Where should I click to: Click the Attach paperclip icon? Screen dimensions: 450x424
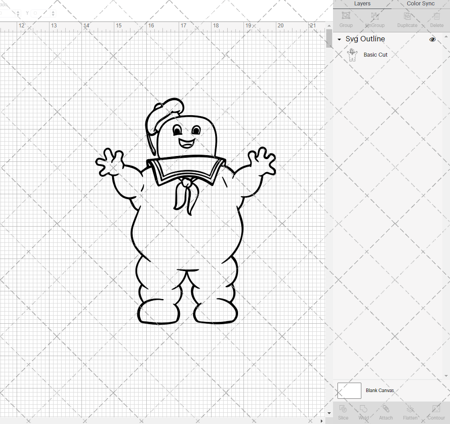click(x=386, y=409)
